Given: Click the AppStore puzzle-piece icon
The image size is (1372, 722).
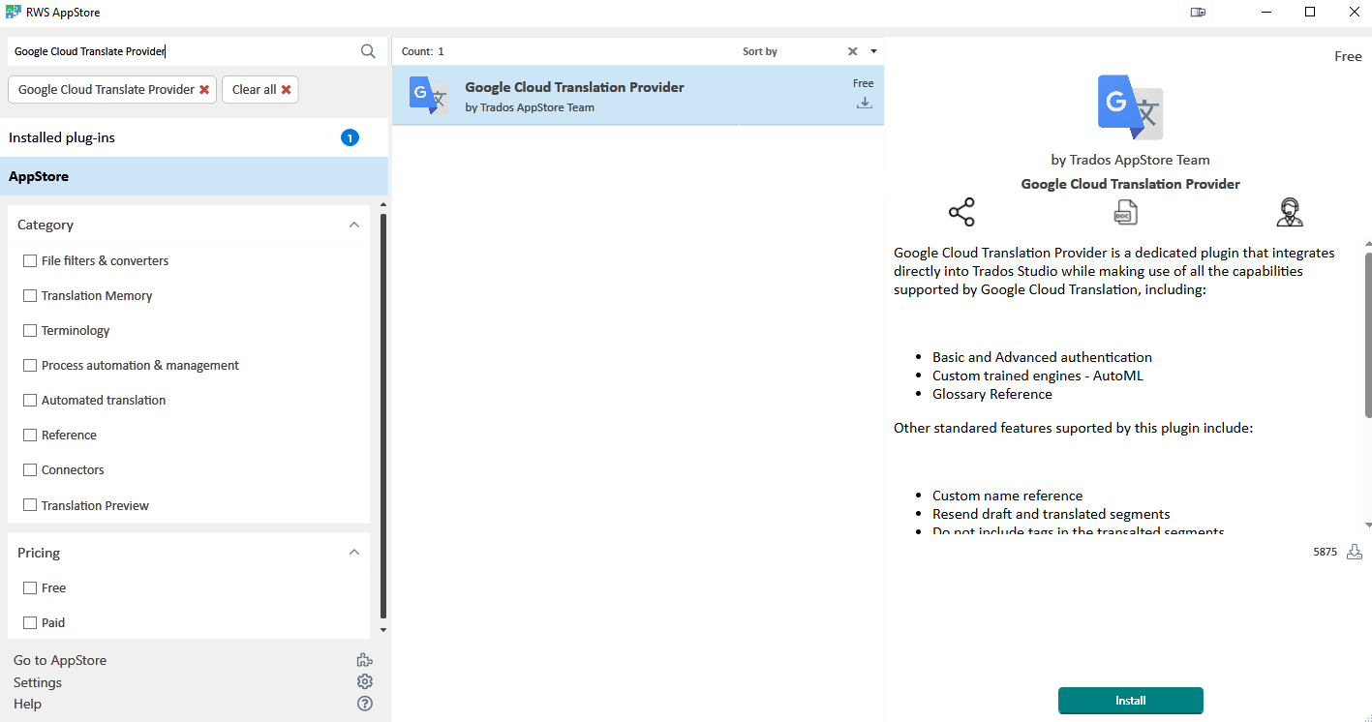Looking at the screenshot, I should pyautogui.click(x=364, y=660).
